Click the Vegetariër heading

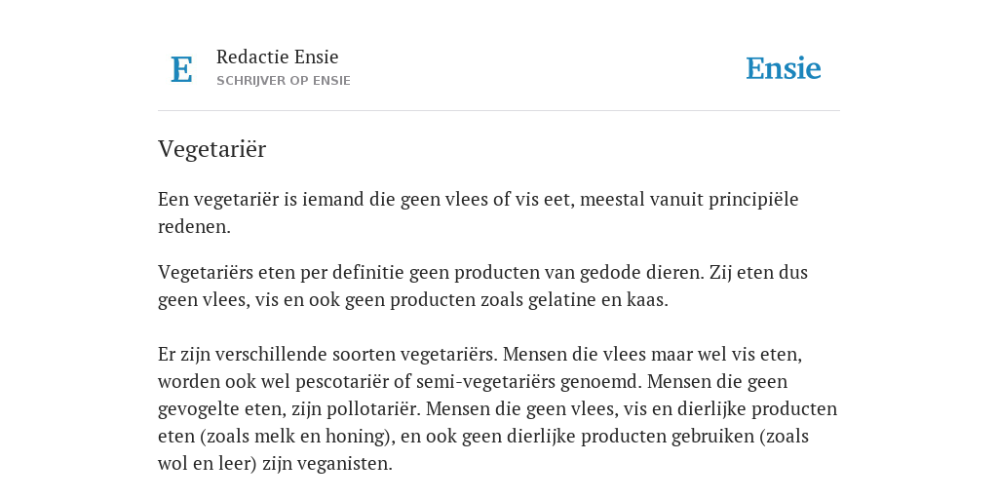pyautogui.click(x=211, y=149)
